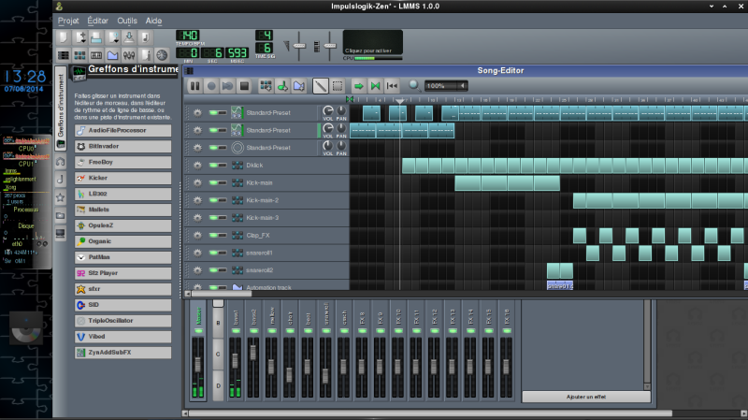Show the FX Mixer window
Image resolution: width=748 pixels, height=420 pixels.
click(128, 56)
